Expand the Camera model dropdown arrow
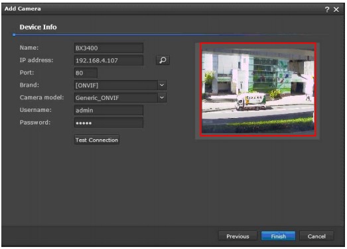This screenshot has height=249, width=347. click(162, 97)
